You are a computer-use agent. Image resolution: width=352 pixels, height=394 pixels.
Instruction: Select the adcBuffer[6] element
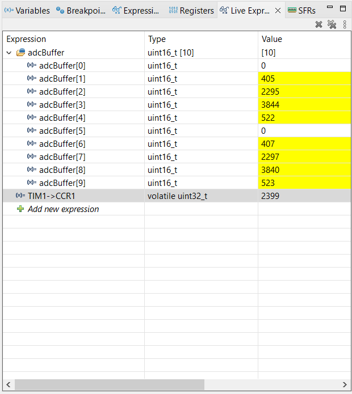click(x=177, y=144)
